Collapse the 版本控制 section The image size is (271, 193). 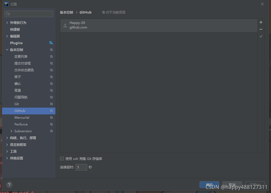7,50
